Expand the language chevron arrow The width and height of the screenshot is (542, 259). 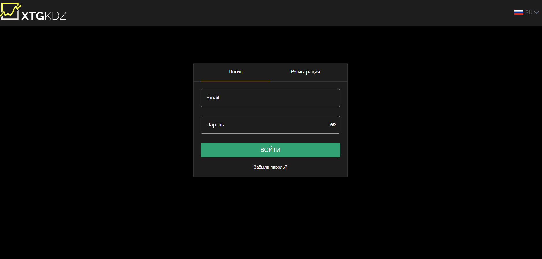[x=537, y=12]
